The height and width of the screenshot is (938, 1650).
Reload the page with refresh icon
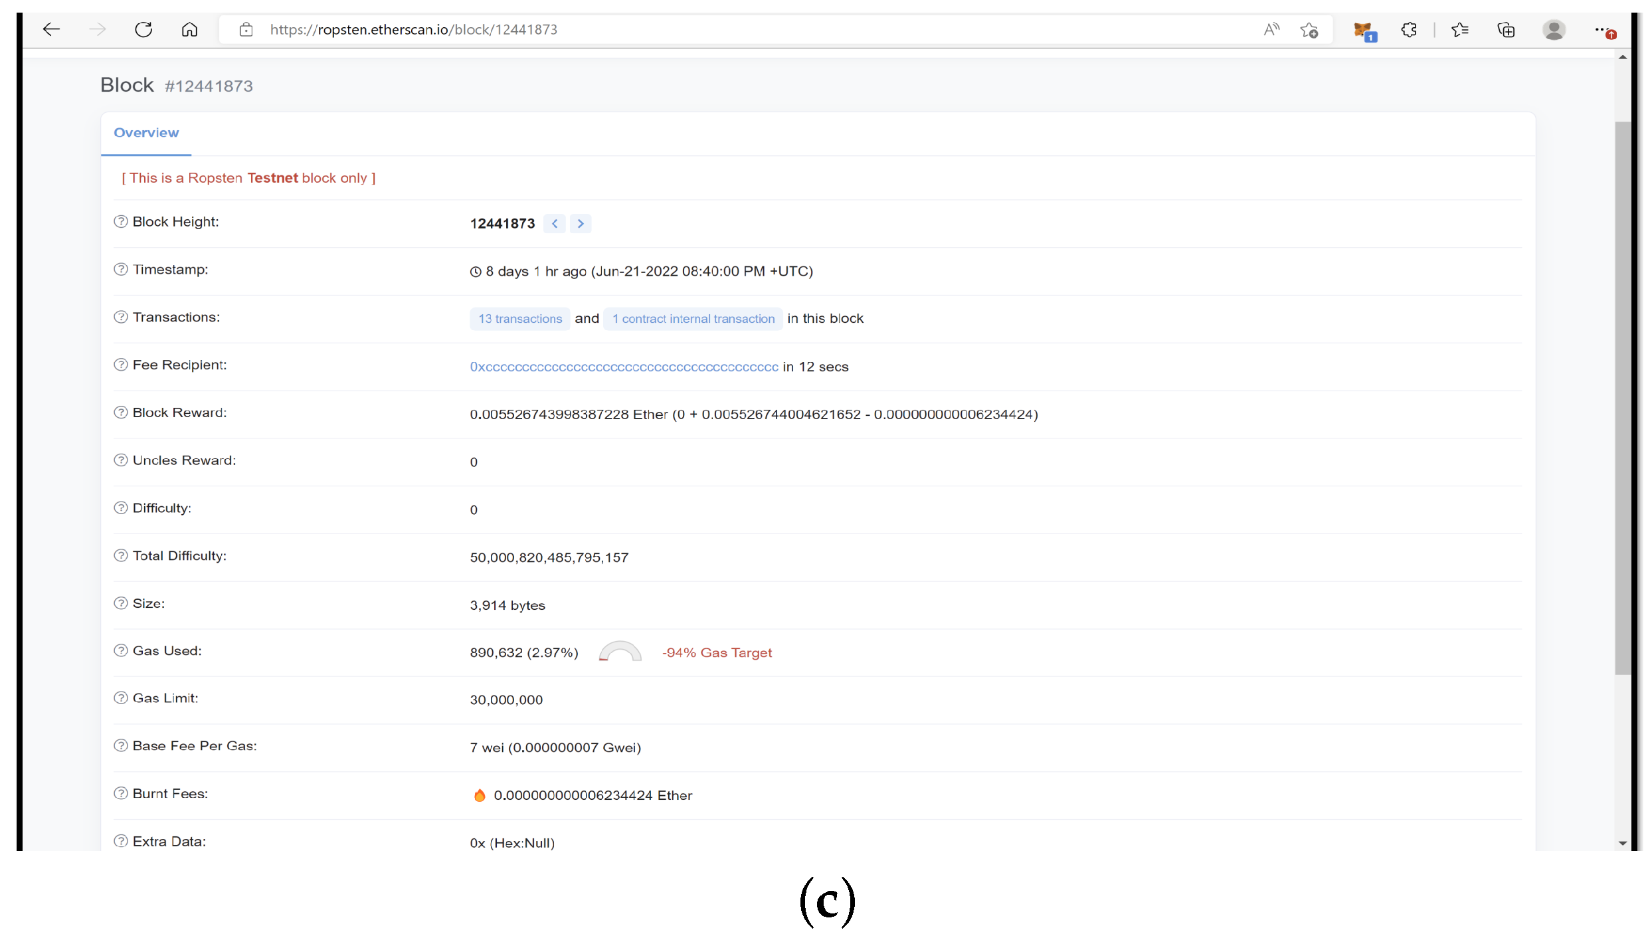(143, 29)
